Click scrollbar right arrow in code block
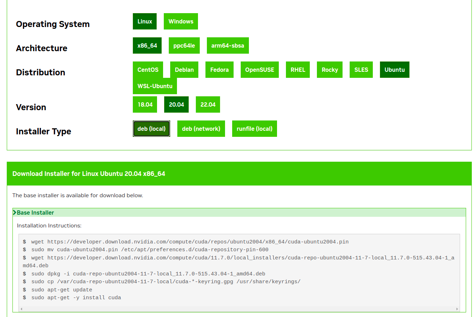The height and width of the screenshot is (317, 475). pyautogui.click(x=457, y=309)
